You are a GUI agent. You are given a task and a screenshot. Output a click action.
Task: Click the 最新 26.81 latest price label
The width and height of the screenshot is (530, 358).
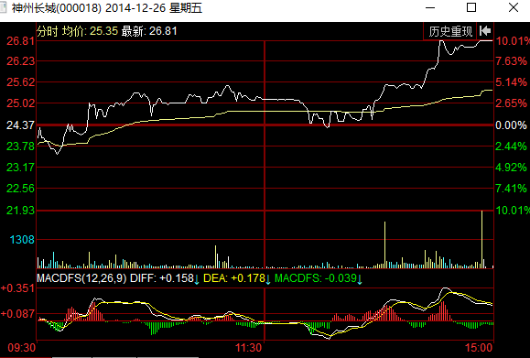[149, 31]
